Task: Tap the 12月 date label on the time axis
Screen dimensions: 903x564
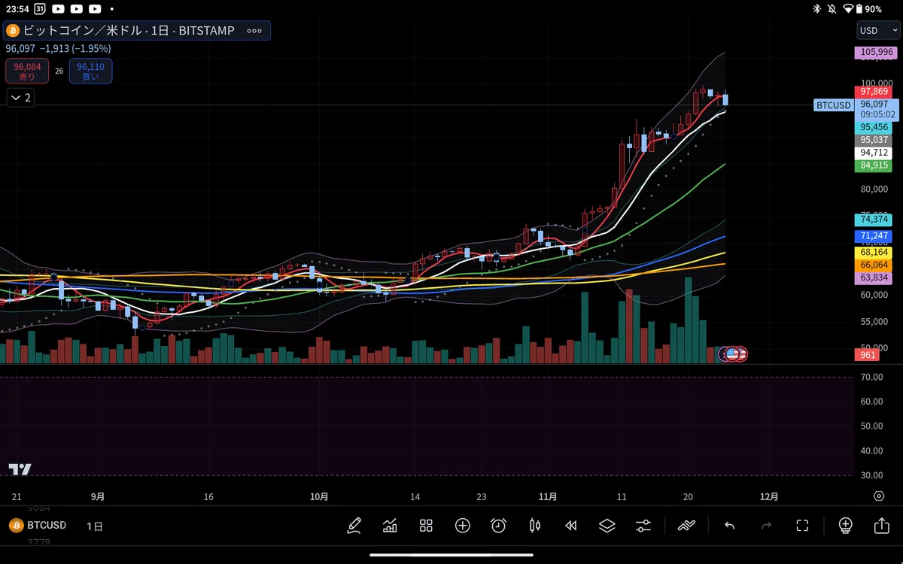Action: 769,497
